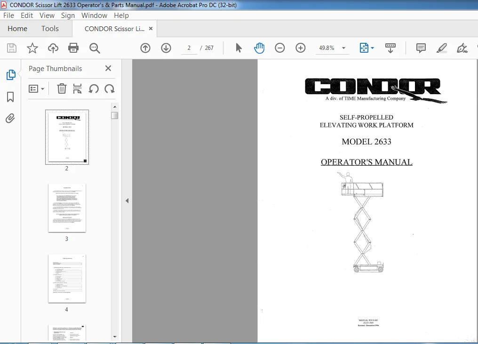Click the total page count 267 text
The image size is (478, 344).
click(x=209, y=48)
